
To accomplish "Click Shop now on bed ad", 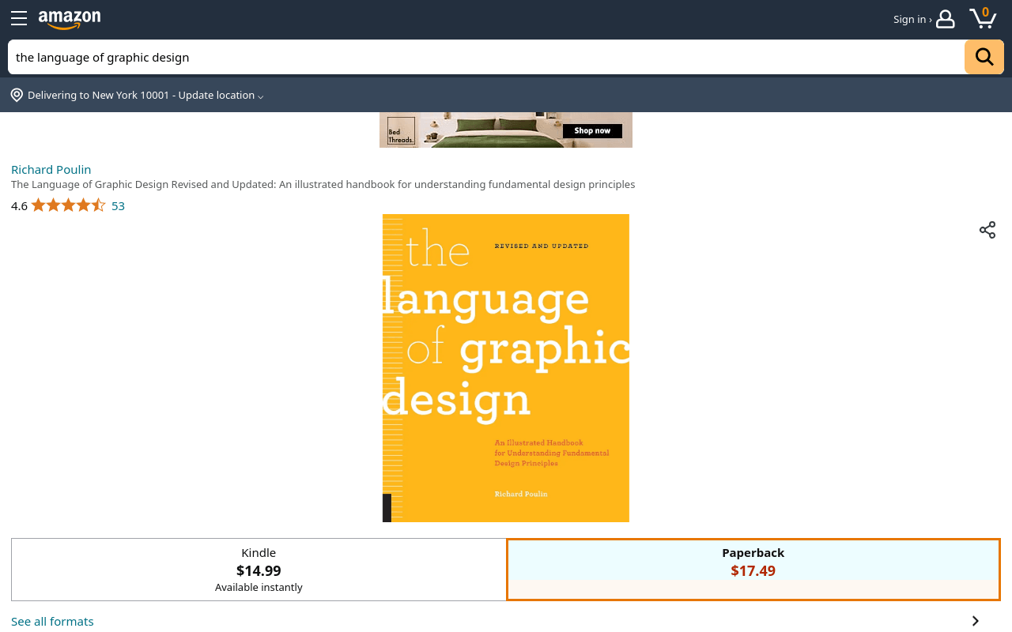I will coord(592,130).
